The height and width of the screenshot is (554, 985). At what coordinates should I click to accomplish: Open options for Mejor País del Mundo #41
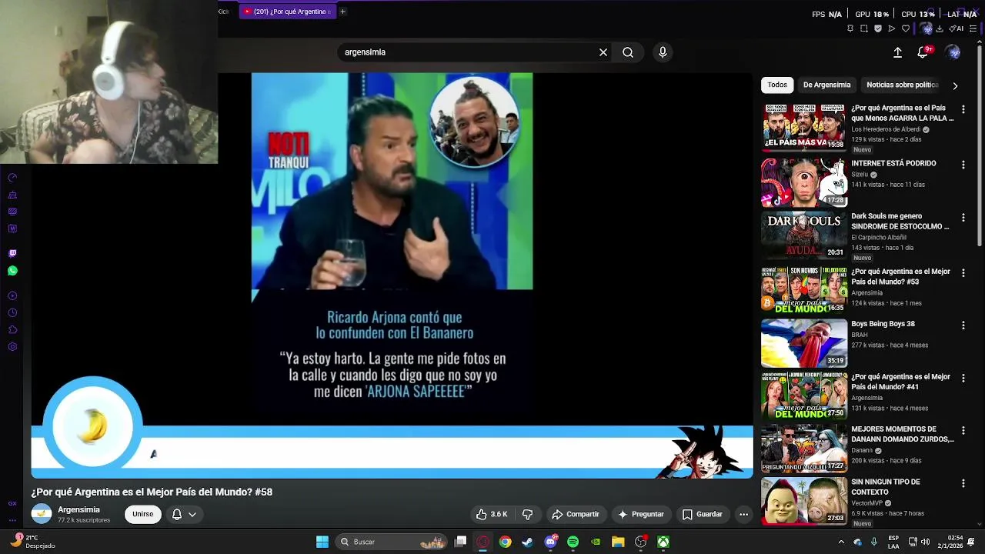pos(963,379)
